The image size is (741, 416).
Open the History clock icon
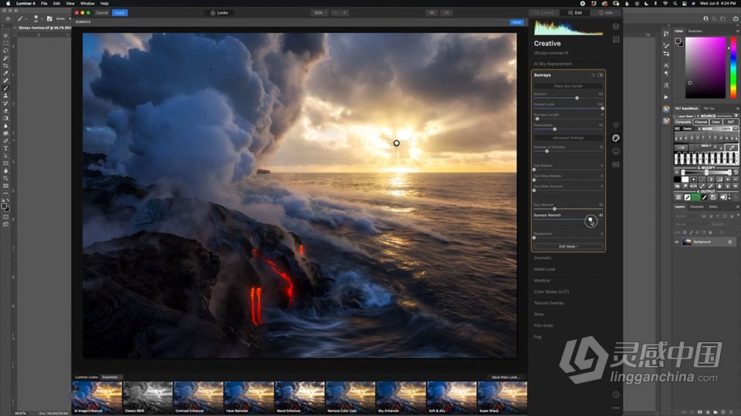click(x=616, y=394)
